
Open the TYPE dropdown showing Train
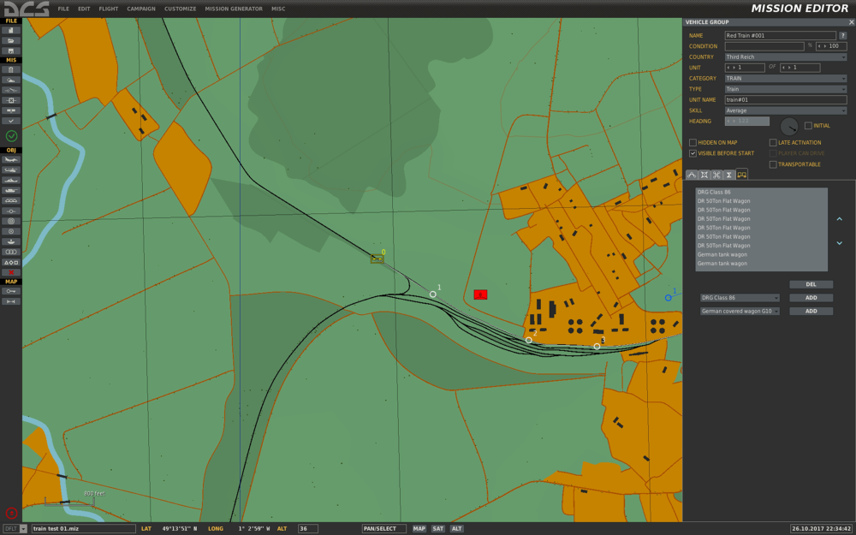point(786,89)
